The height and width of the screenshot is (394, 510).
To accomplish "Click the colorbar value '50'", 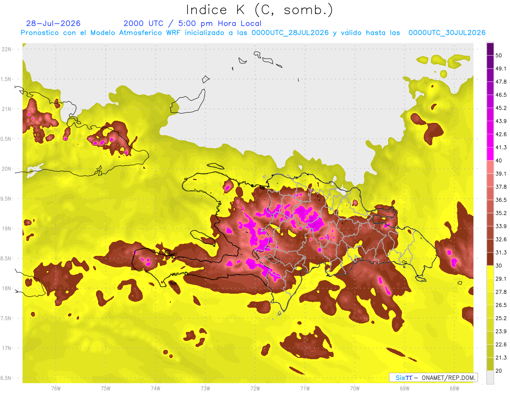I will pos(499,56).
